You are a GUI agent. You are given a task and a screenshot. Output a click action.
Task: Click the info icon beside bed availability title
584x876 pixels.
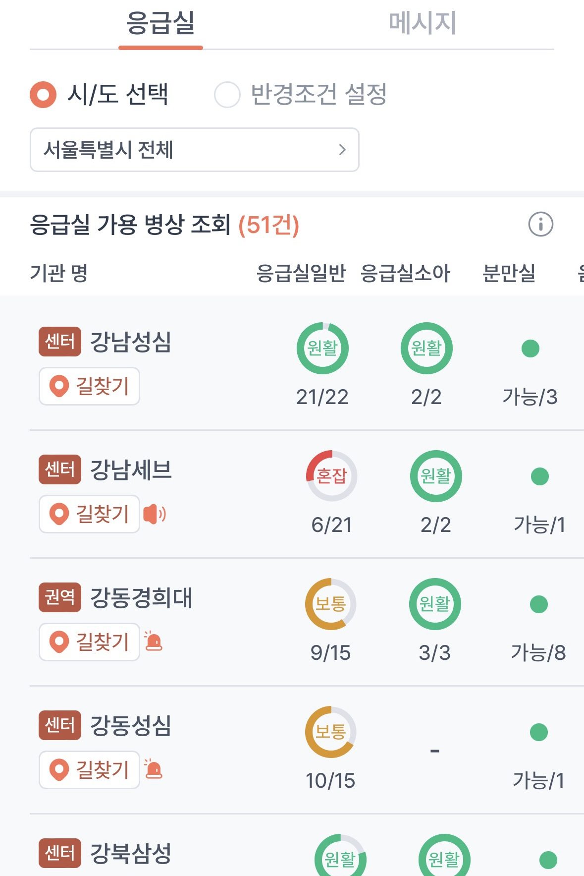point(540,224)
